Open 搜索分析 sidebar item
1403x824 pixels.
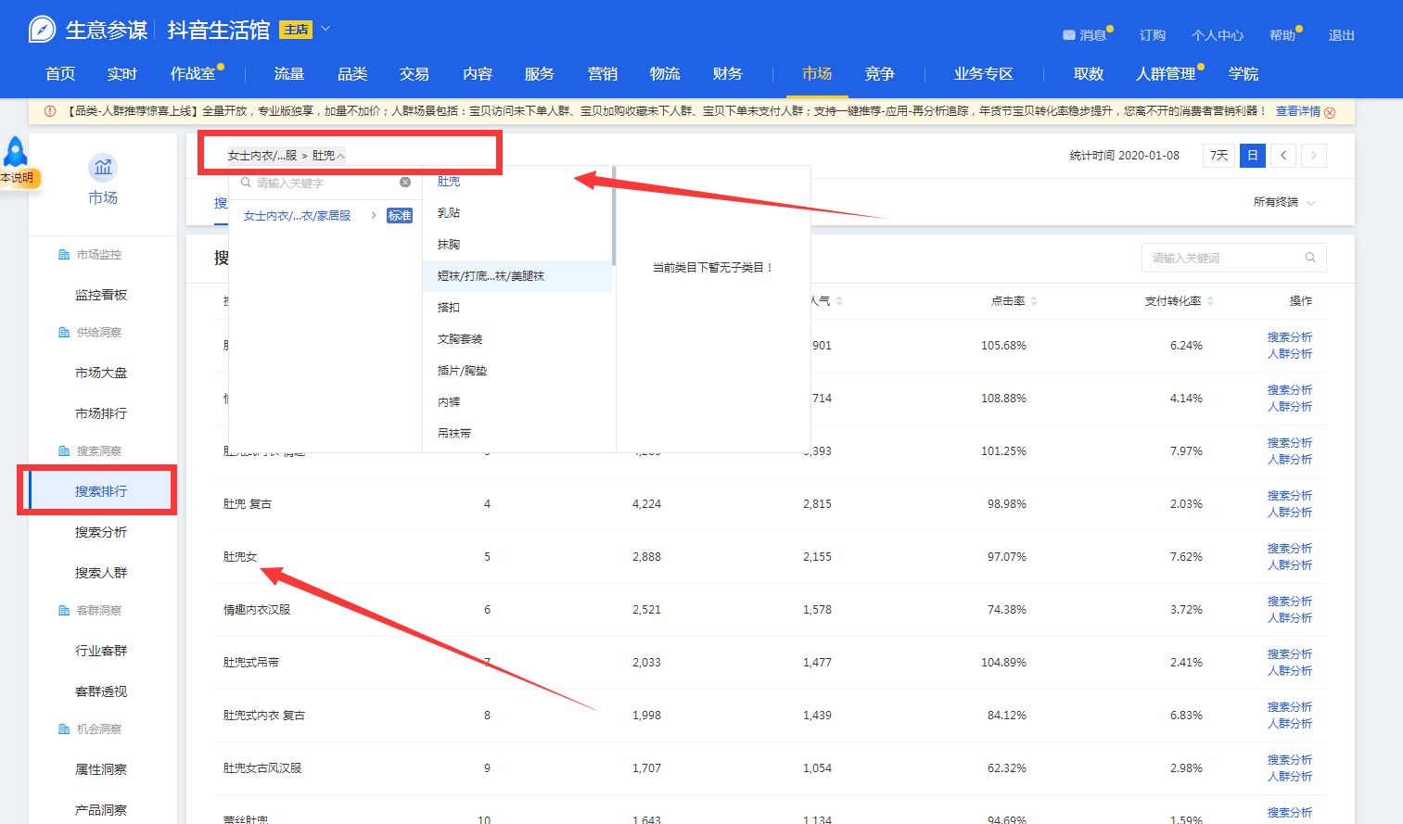101,532
